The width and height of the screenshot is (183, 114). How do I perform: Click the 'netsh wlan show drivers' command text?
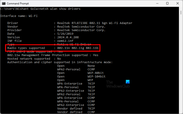click(x=60, y=9)
